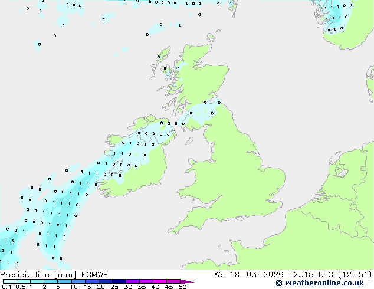Click the 2 to 5 mm legend swatch

(51, 281)
